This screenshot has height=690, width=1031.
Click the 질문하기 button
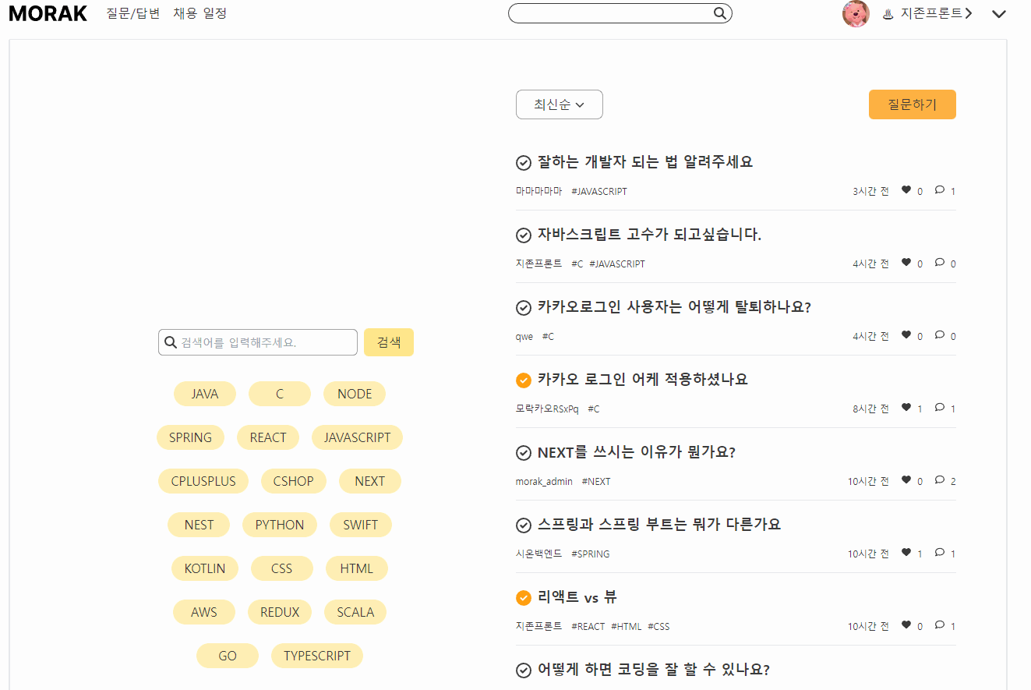[913, 104]
